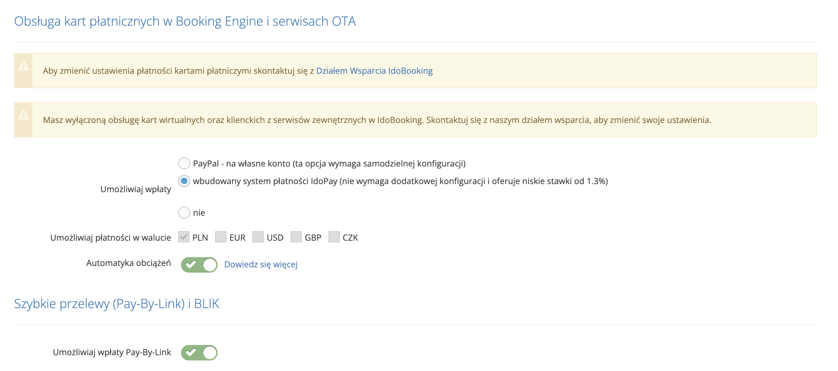Image resolution: width=838 pixels, height=371 pixels.
Task: Click the warning icon beside virtual cards notice
Action: coord(24,115)
